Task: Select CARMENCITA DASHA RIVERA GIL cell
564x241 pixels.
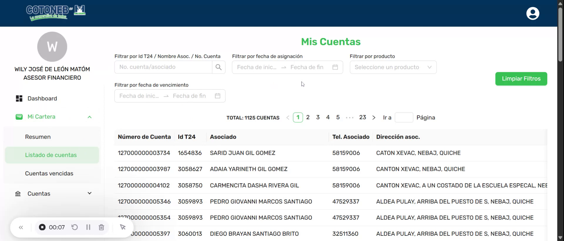Action: (254, 186)
